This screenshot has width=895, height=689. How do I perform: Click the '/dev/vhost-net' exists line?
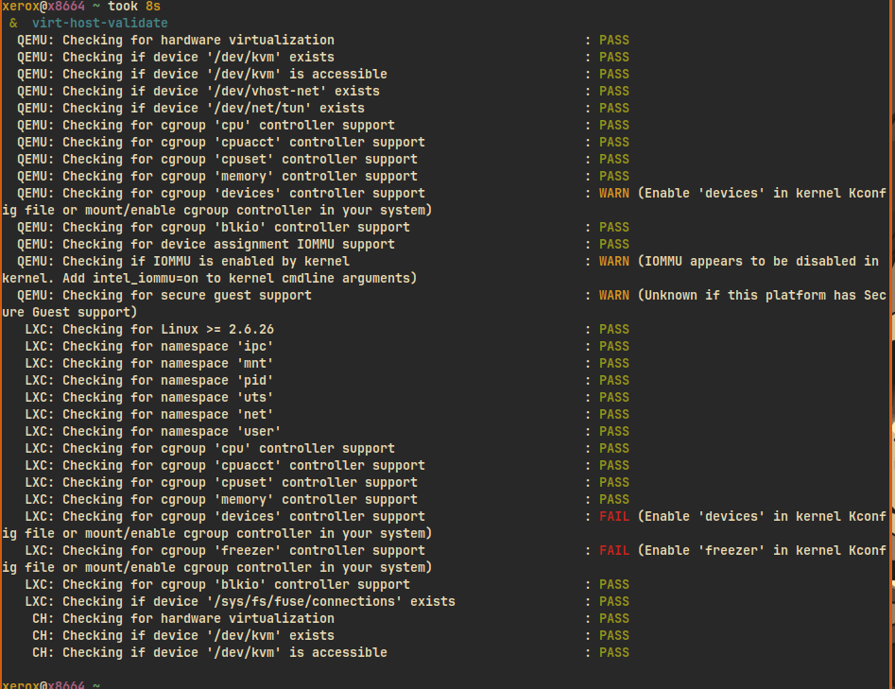click(x=198, y=91)
